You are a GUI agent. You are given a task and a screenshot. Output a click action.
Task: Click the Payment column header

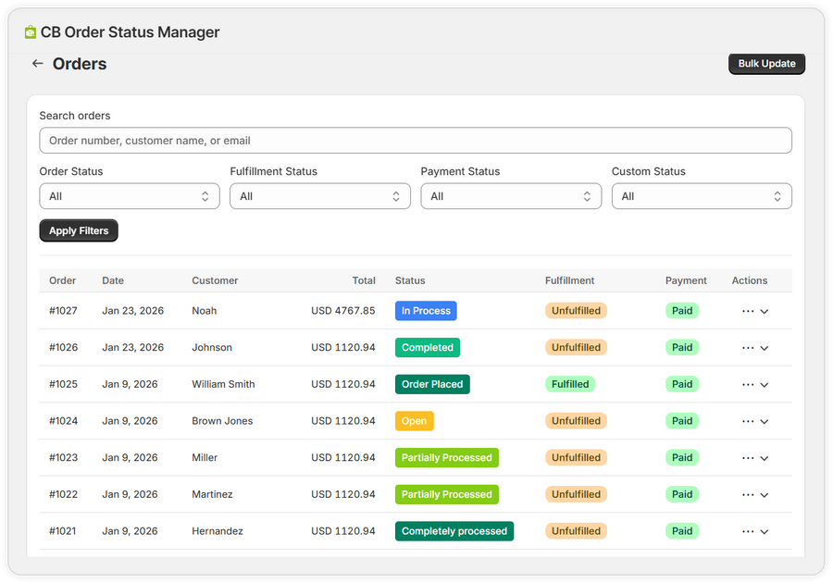(x=686, y=280)
